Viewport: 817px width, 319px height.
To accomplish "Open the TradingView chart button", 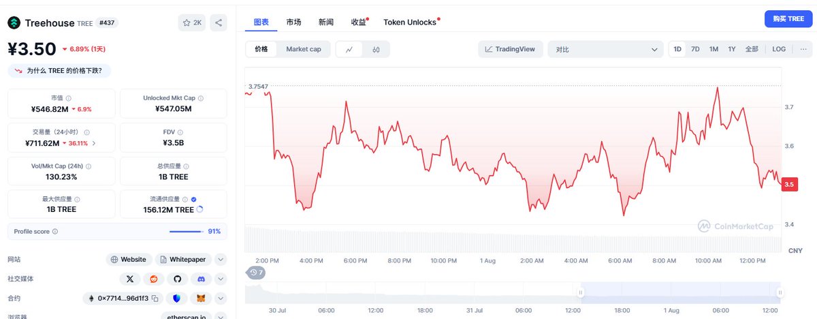I will click(511, 49).
